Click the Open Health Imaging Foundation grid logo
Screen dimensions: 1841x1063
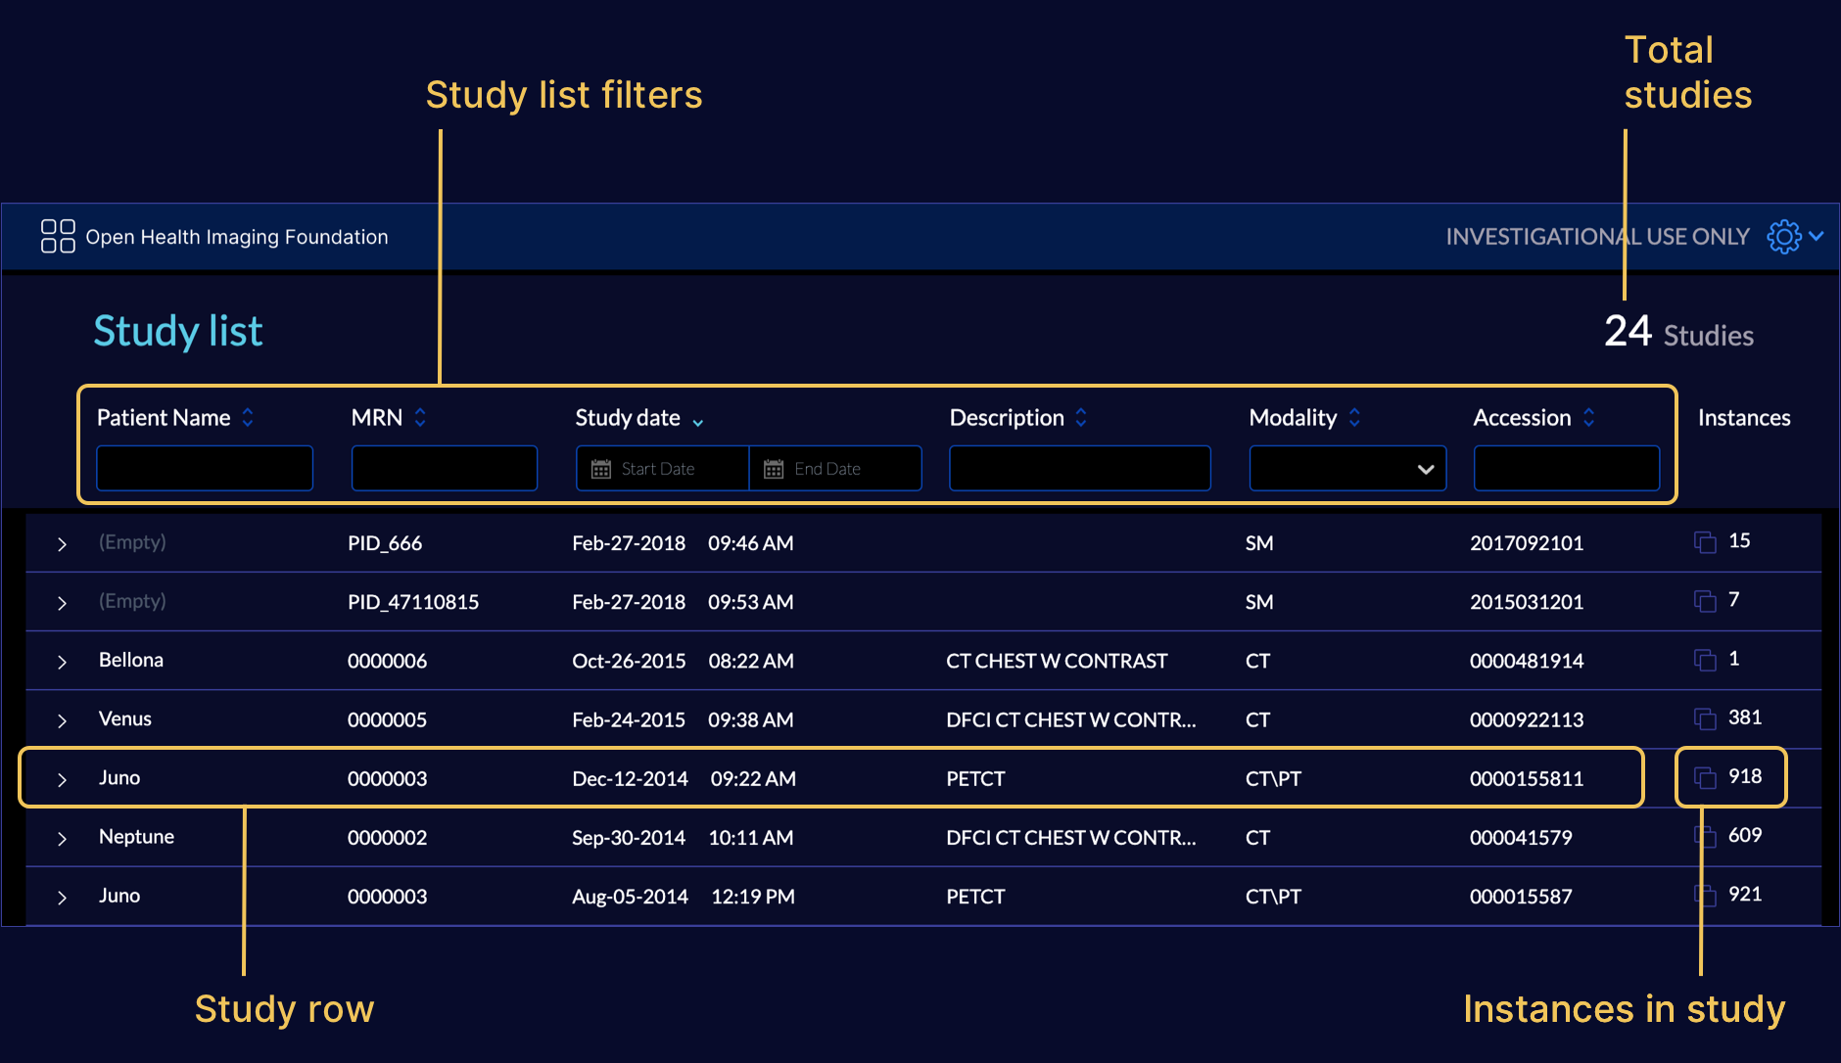(58, 236)
